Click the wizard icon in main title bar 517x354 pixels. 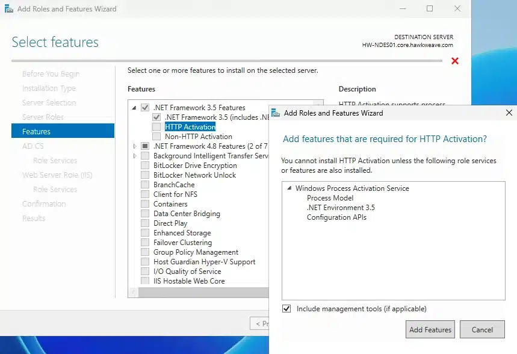point(9,9)
